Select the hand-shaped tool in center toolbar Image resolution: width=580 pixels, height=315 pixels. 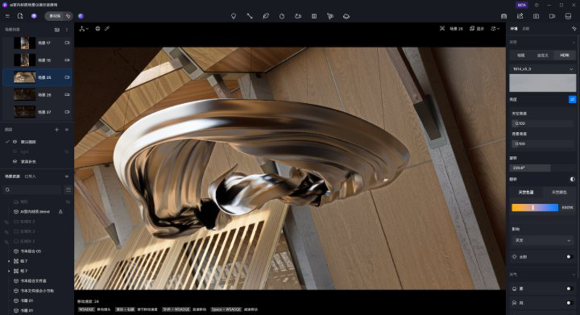pyautogui.click(x=282, y=16)
